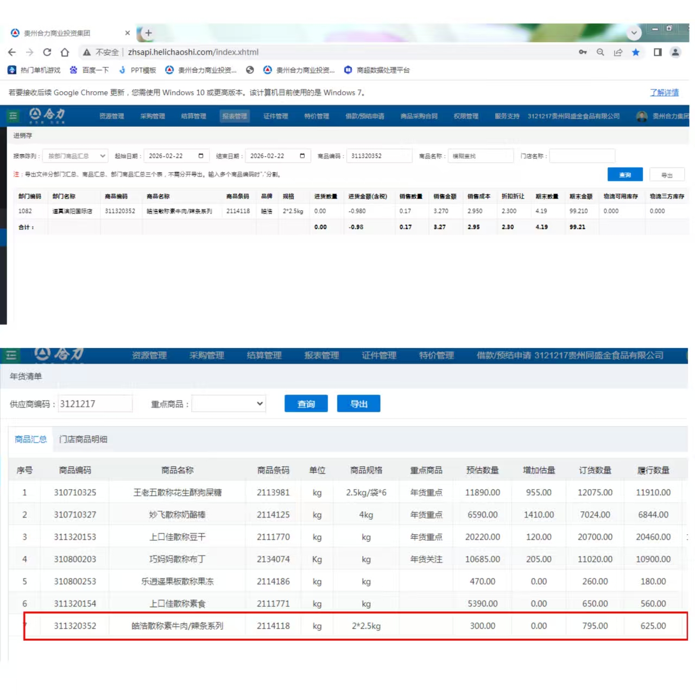Reload the page with refresh icon
695x695 pixels.
click(x=47, y=52)
